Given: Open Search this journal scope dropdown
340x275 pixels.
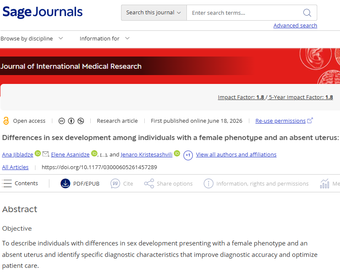Looking at the screenshot, I should tap(154, 13).
